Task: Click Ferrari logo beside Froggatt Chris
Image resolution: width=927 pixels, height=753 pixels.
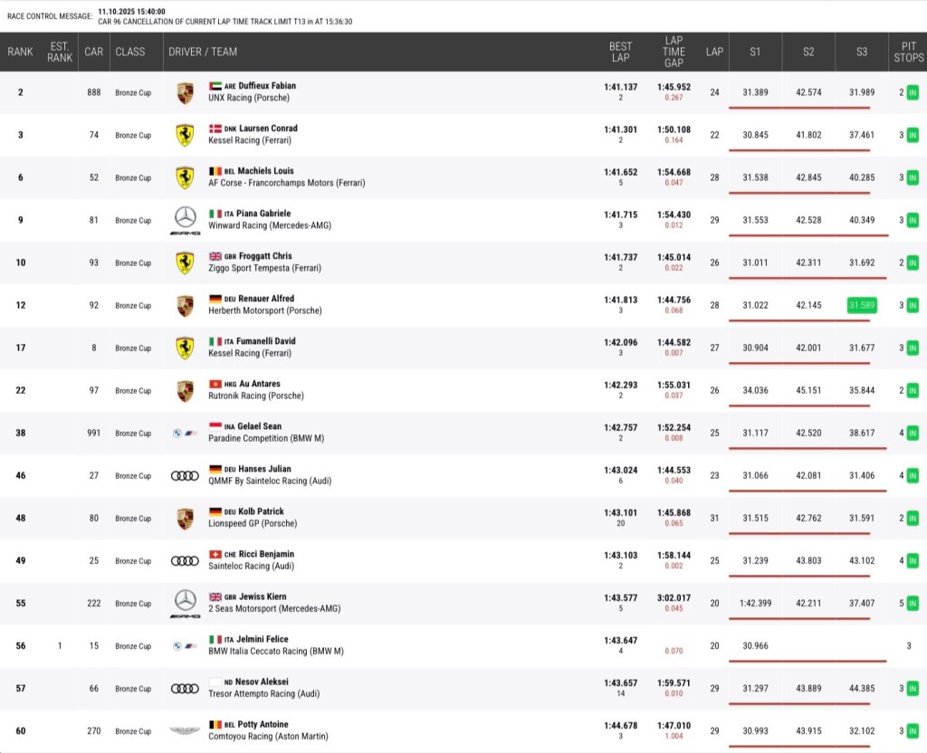Action: click(x=185, y=263)
